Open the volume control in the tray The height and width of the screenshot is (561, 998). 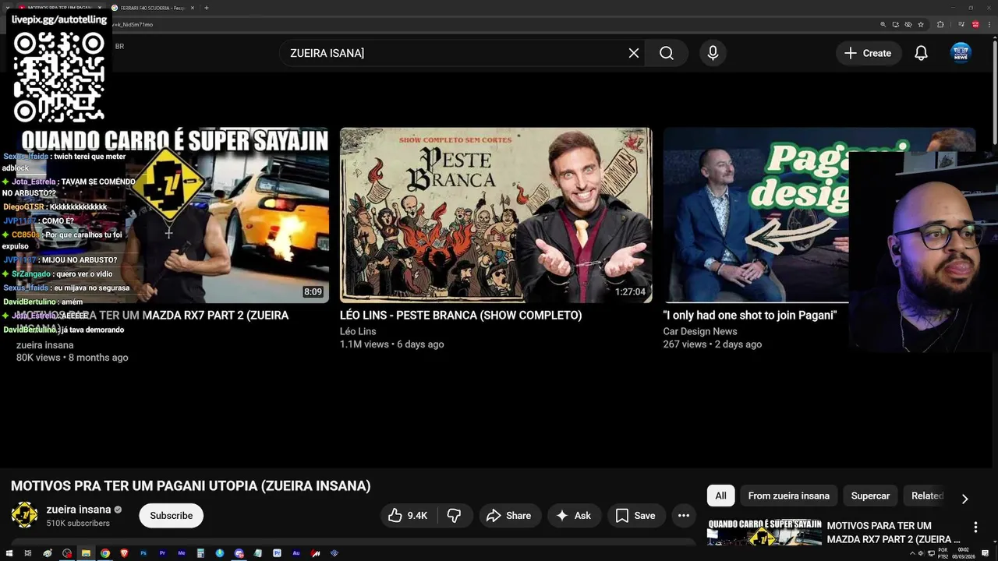click(x=921, y=553)
